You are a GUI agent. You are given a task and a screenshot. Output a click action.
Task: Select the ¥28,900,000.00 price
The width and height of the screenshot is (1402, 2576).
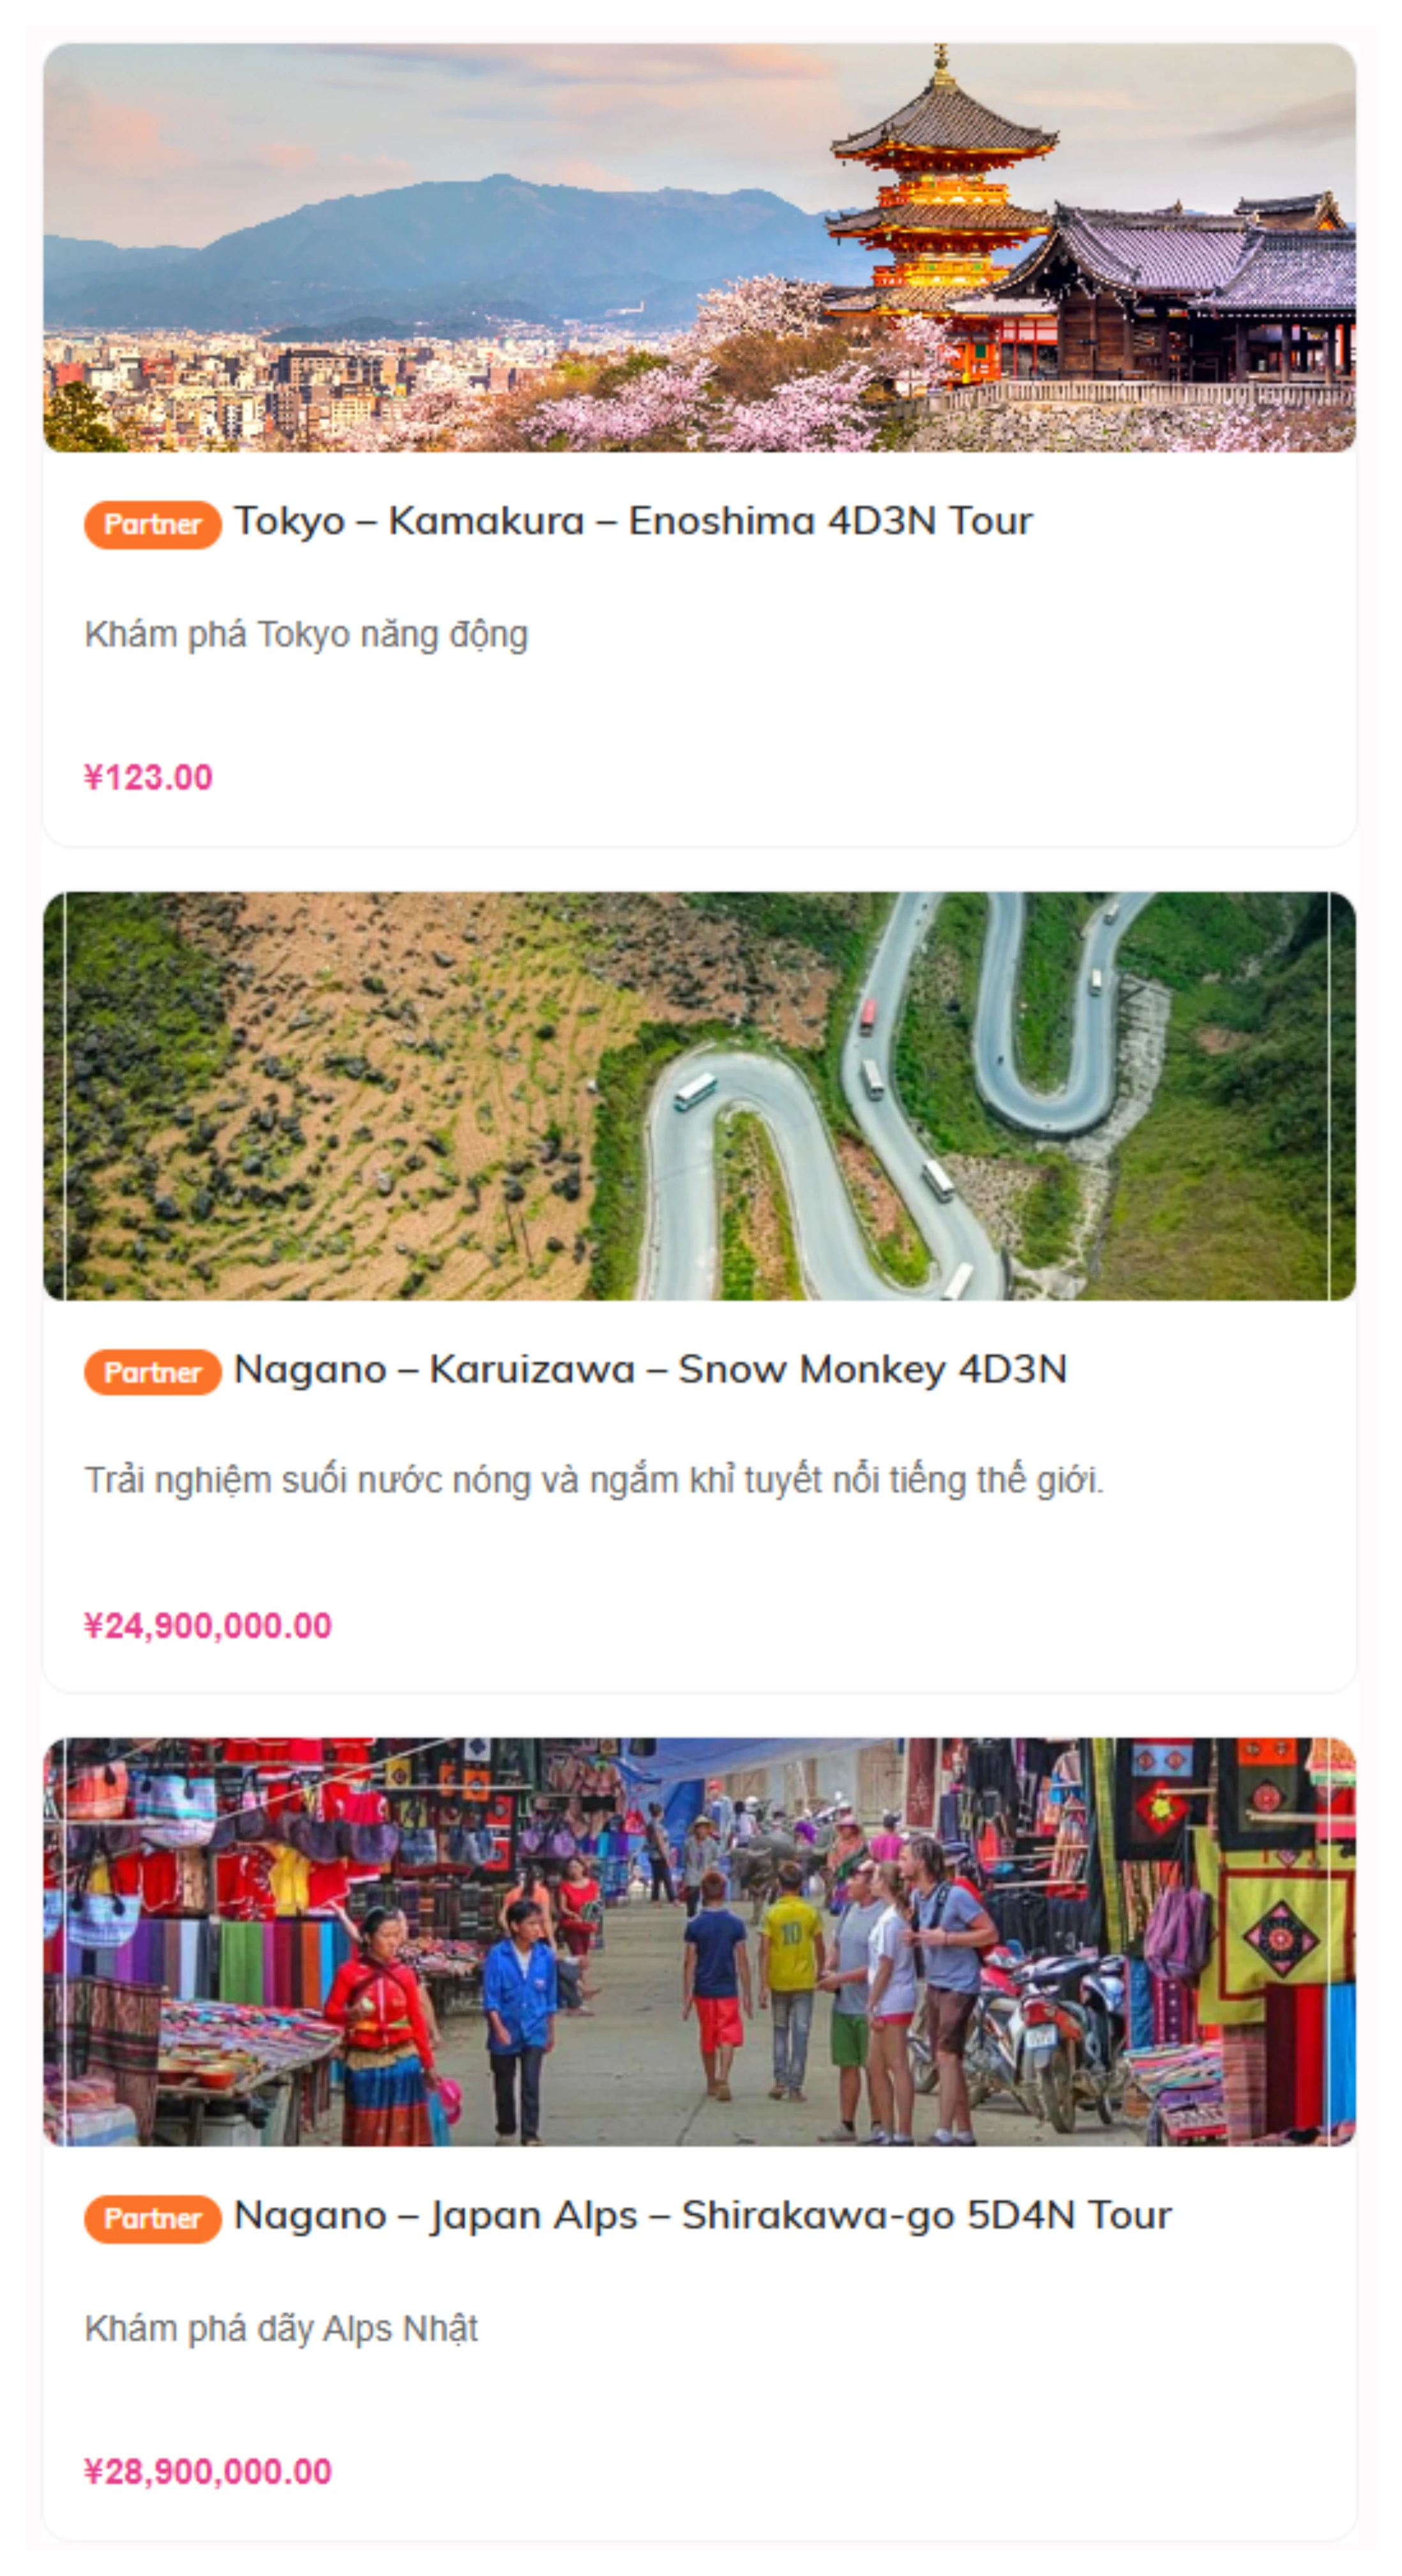coord(208,2471)
